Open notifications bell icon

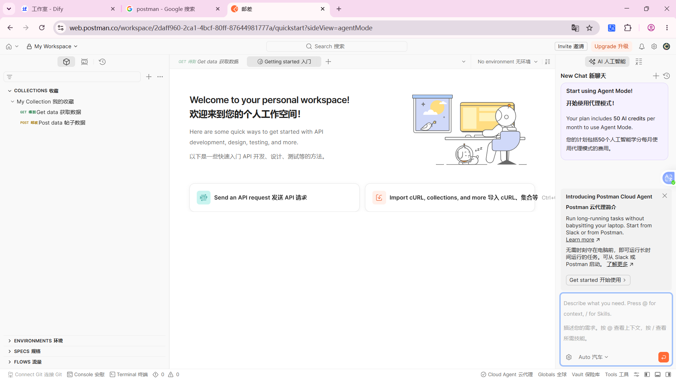pos(642,46)
